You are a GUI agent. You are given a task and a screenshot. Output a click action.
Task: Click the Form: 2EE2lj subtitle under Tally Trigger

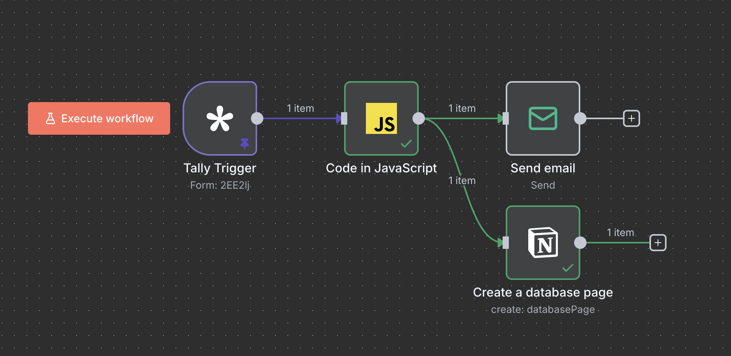[x=220, y=185]
